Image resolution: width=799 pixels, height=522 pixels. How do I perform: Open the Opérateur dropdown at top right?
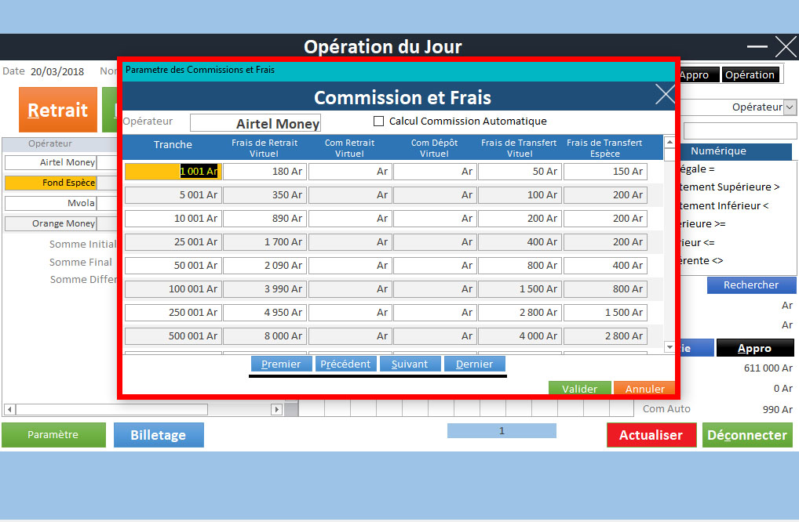(790, 107)
